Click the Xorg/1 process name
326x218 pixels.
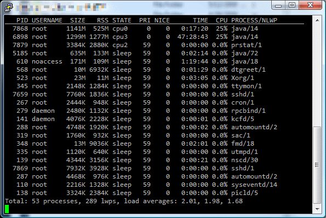coord(243,78)
